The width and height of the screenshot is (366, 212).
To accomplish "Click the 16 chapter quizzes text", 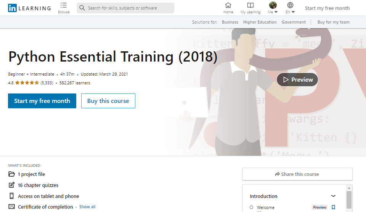I will [38, 185].
